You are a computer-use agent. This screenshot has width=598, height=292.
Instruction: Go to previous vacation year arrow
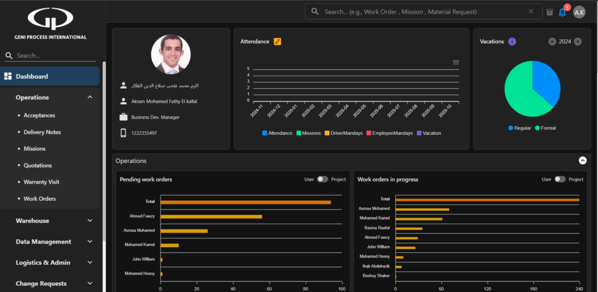tap(552, 41)
